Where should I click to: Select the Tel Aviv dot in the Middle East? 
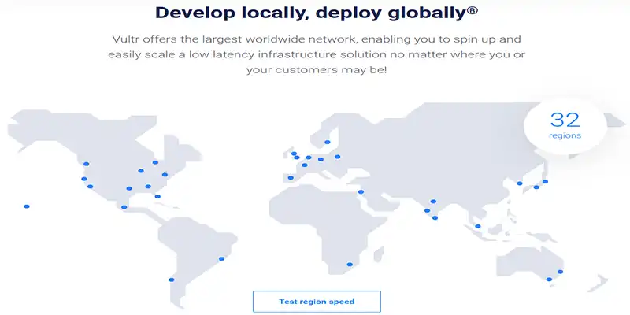click(361, 192)
